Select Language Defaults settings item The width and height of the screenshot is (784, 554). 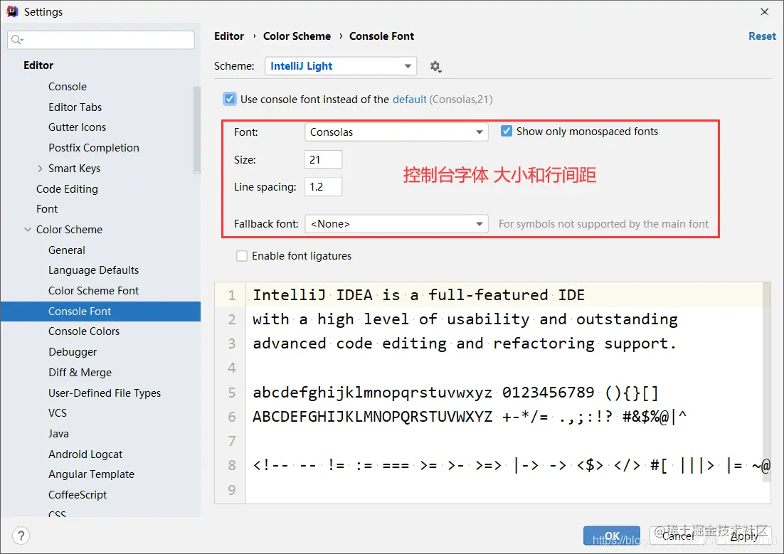93,270
